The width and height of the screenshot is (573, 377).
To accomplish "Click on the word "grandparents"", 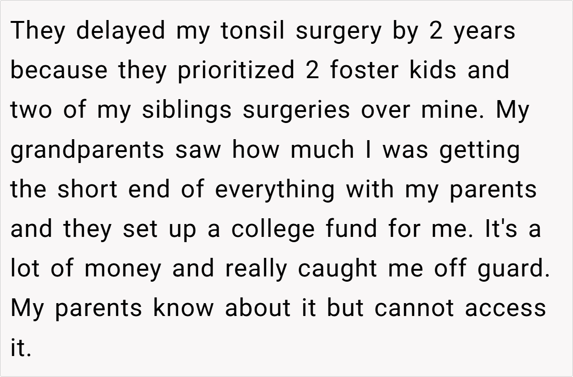I will tap(87, 150).
